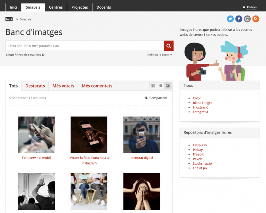
Task: Expand the Refineu la cerca dropdown
Action: coord(160,55)
